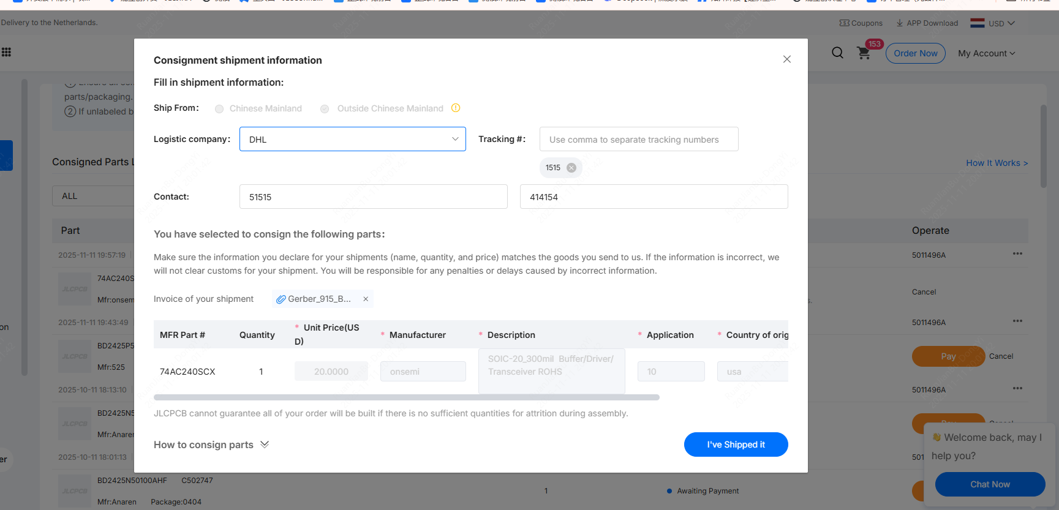Click the Quantity column header
This screenshot has width=1059, height=510.
[x=257, y=335]
